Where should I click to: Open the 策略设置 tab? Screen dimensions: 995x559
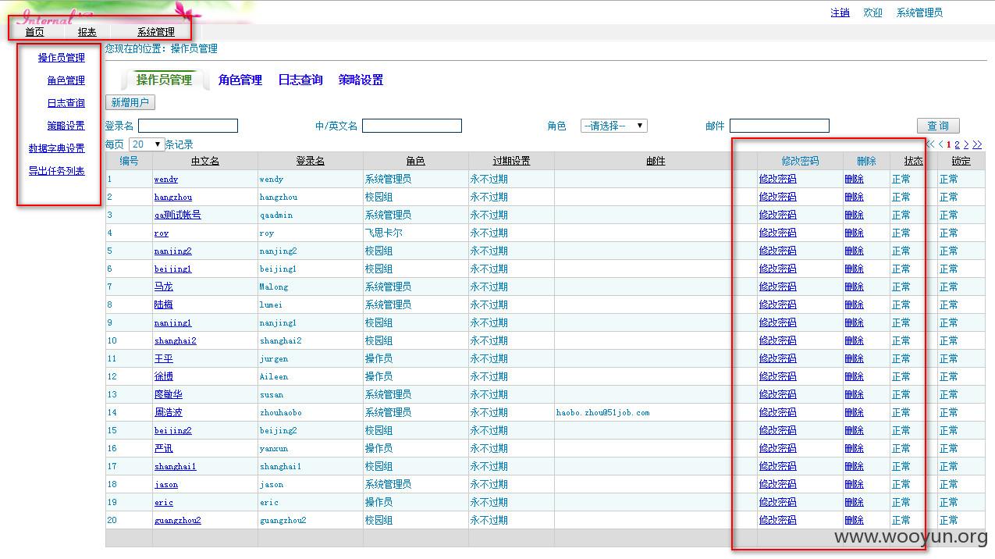click(361, 80)
